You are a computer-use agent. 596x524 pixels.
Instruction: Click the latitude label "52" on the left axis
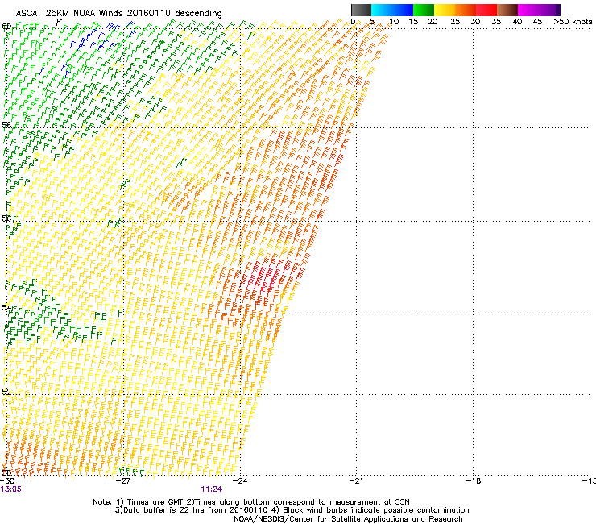[x=6, y=392]
